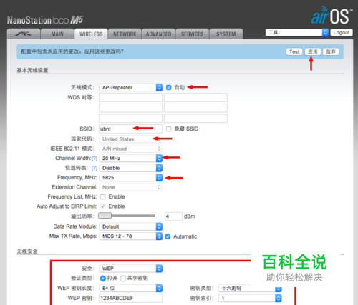Screen dimensions: 358x305
Task: Click the SSID input field
Action: (131, 129)
